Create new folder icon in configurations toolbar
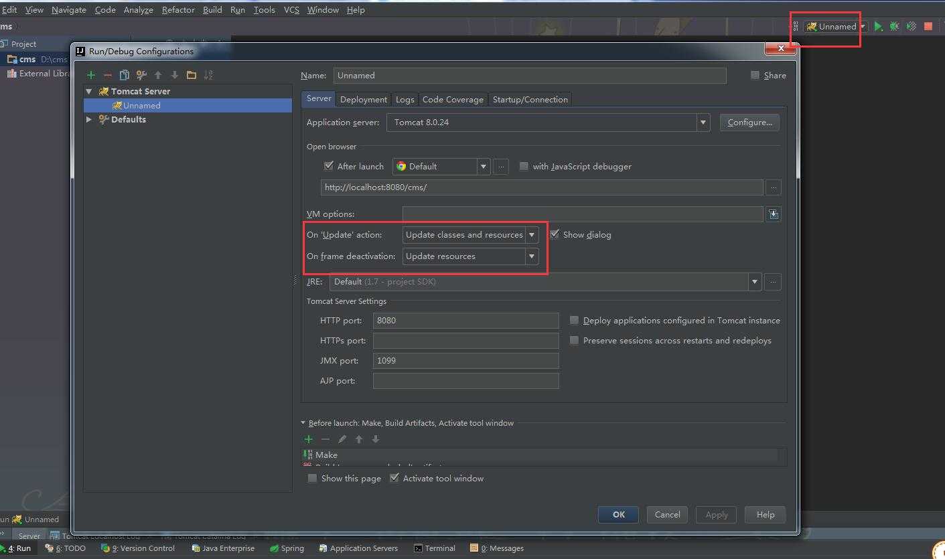The image size is (945, 559). click(x=192, y=75)
